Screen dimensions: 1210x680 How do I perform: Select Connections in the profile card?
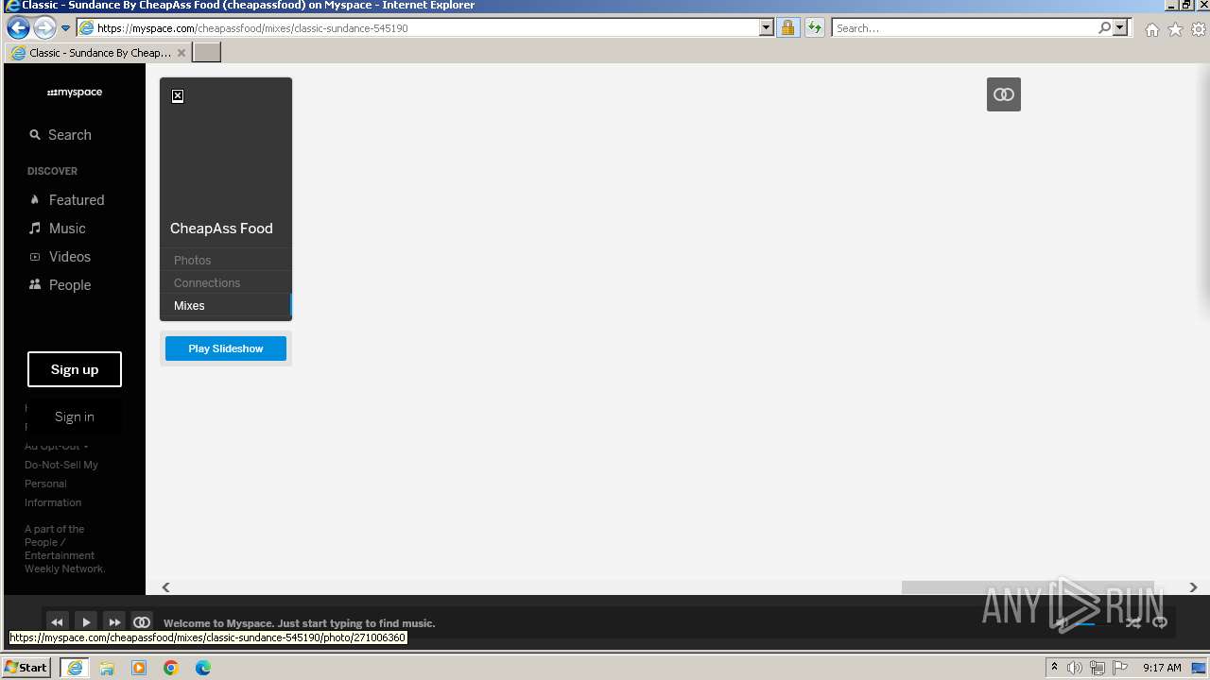click(207, 282)
